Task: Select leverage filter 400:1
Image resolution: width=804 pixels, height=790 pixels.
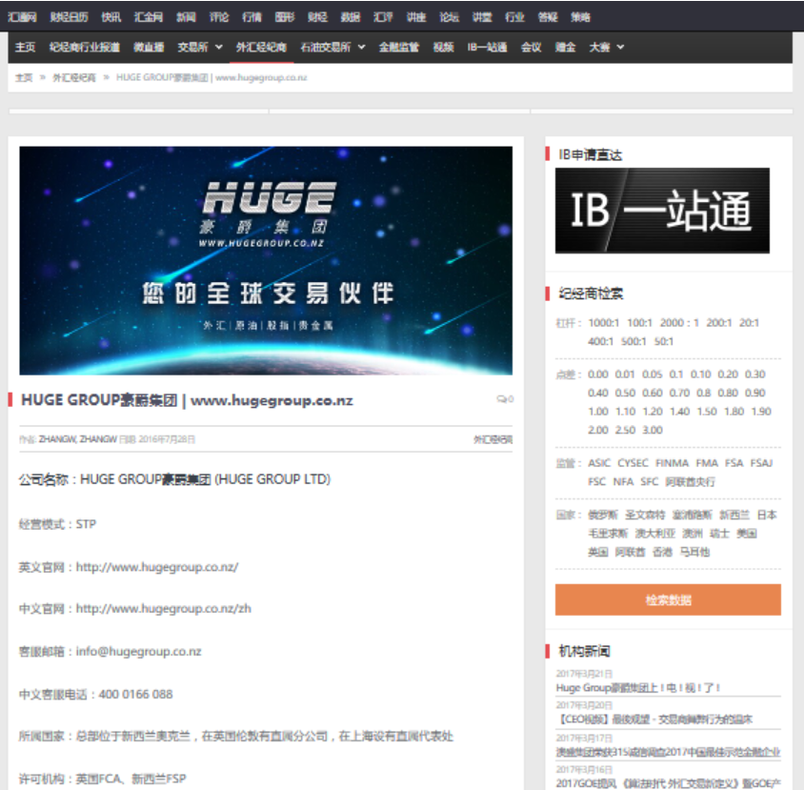Action: coord(601,342)
